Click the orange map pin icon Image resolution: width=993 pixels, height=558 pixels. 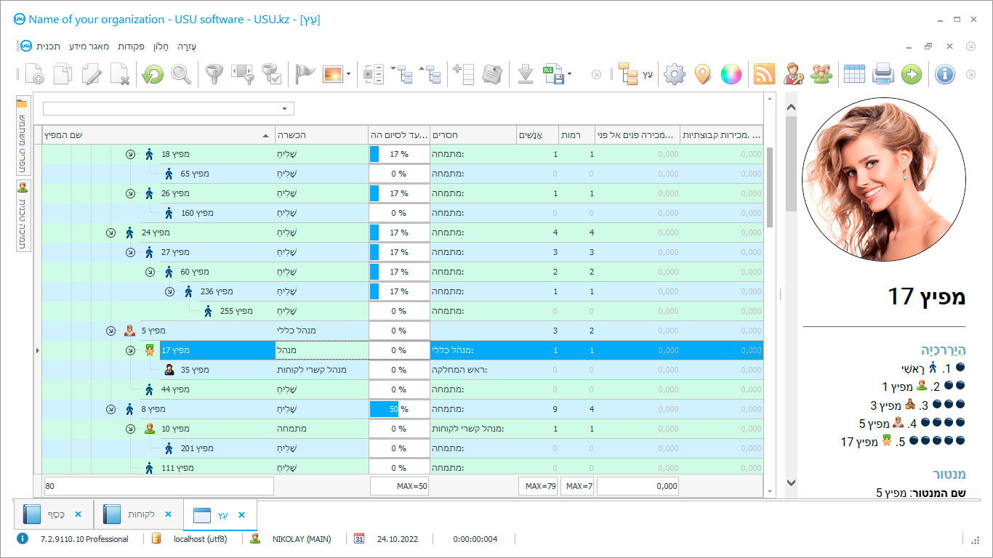(x=702, y=74)
